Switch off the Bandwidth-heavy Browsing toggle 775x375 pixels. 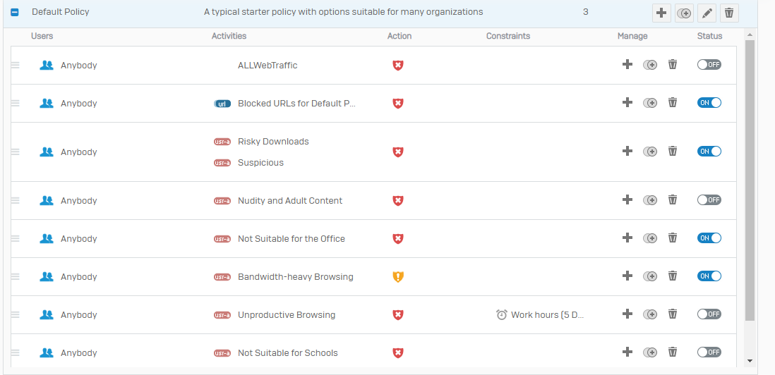[x=709, y=276]
